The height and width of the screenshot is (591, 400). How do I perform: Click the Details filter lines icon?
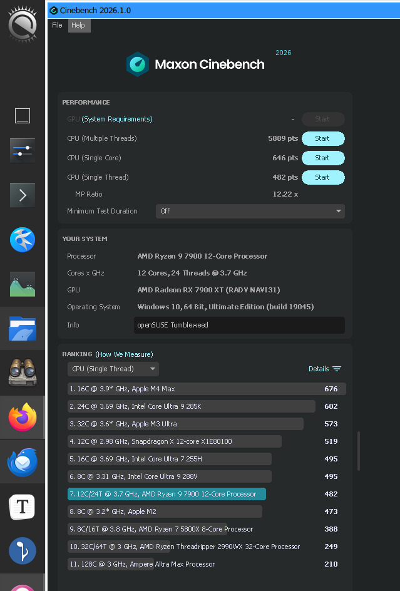pyautogui.click(x=337, y=369)
